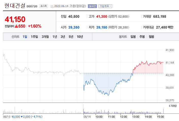Select the 1년 line chart tab
179x121 pixels.
coord(55,37)
